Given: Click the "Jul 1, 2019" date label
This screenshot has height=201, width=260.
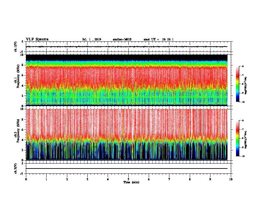Looking at the screenshot, I should (92, 39).
